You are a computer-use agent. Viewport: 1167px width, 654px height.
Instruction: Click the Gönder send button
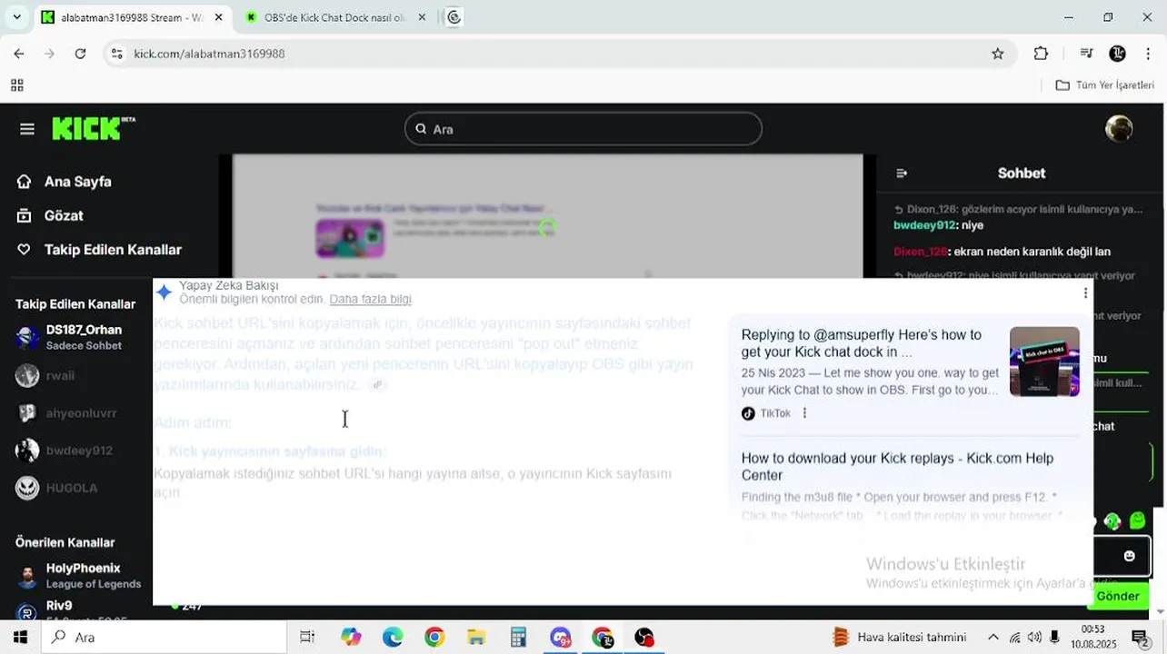tap(1117, 596)
